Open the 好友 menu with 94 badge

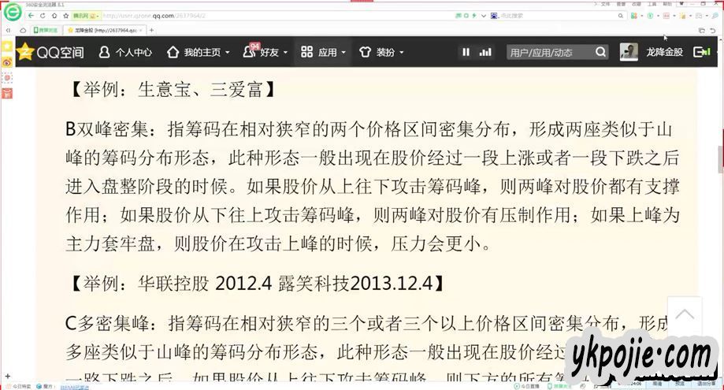261,53
